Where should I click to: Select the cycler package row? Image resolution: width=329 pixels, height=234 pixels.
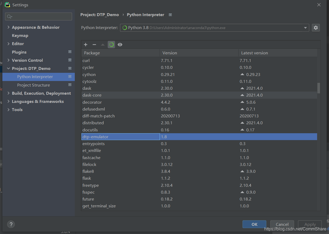[199, 68]
